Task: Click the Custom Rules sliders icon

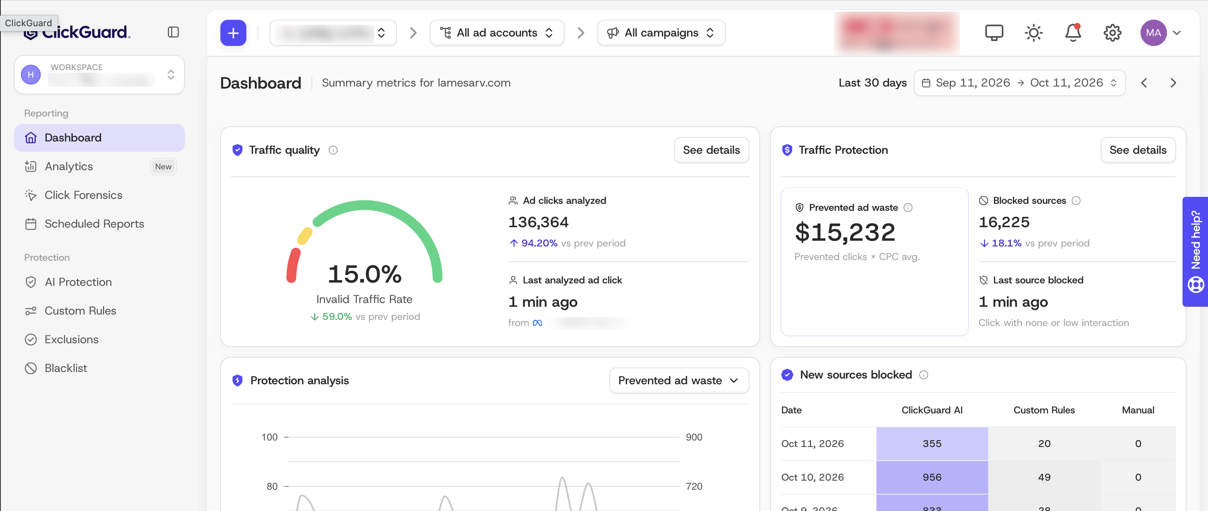Action: (31, 310)
